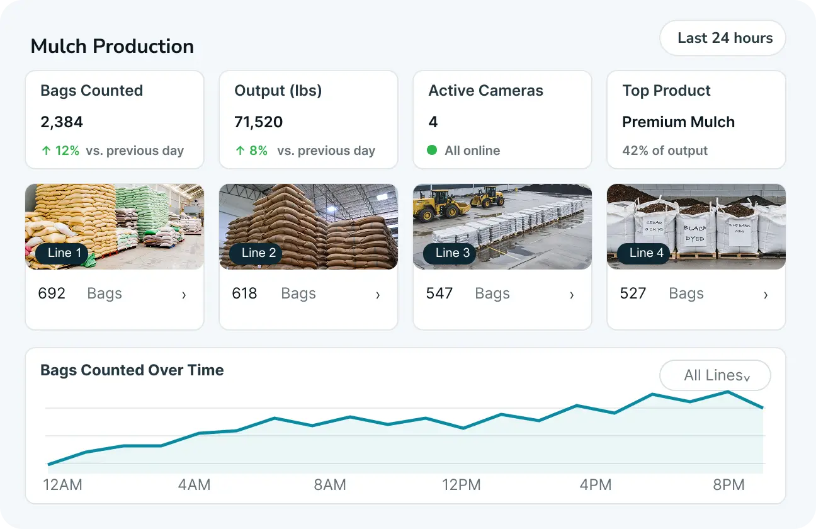Click the Output (lbs) card heading
The width and height of the screenshot is (816, 529).
278,91
